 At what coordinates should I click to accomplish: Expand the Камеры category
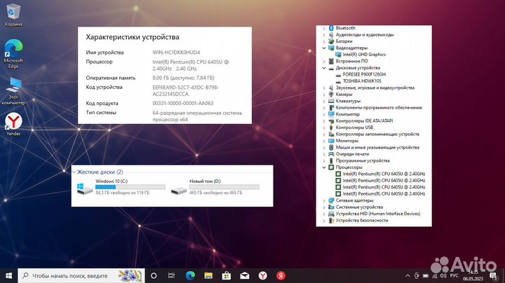(324, 95)
